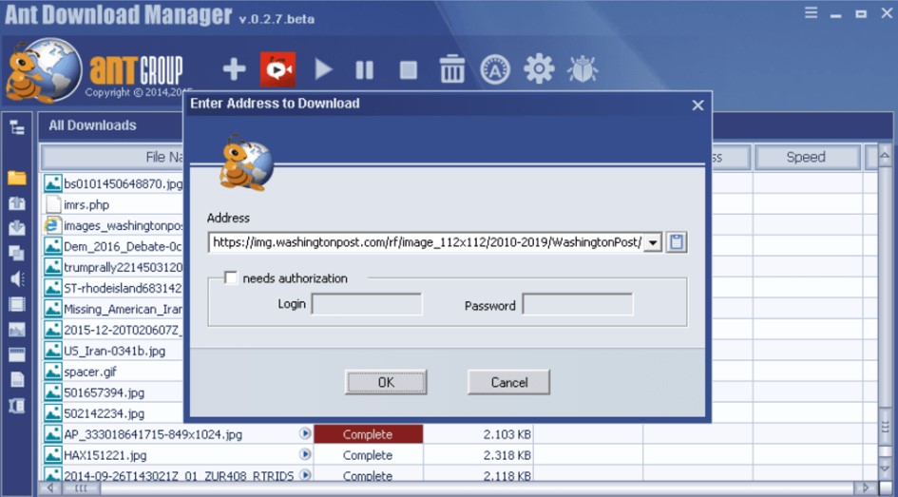Select the document page sidebar icon

click(17, 379)
